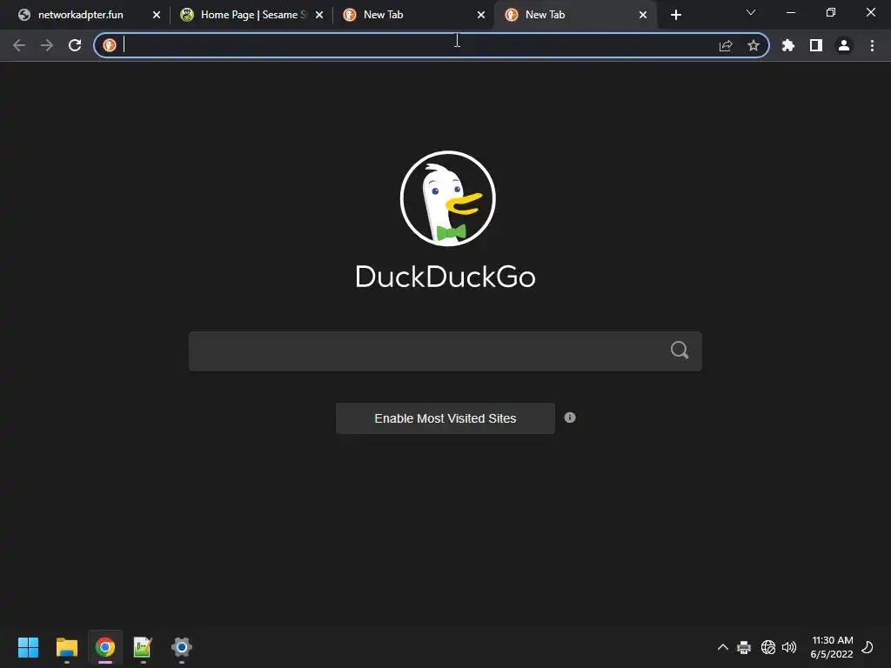Toggle the side panel icon
Viewport: 891px width, 668px height.
(816, 45)
